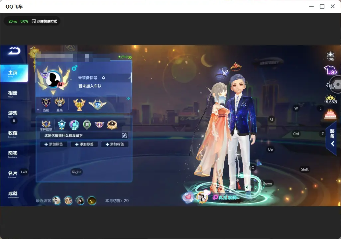This screenshot has height=239, width=341.
Task: Go back using the top-left return arrow
Action: pos(14,51)
